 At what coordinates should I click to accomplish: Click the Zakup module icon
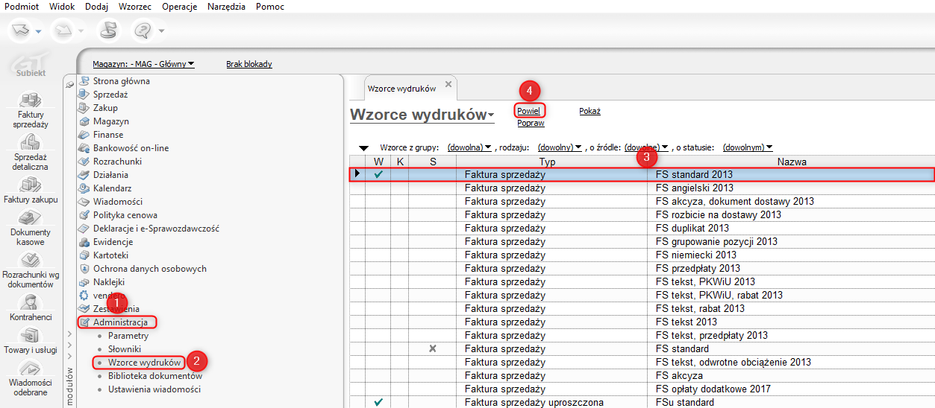84,108
